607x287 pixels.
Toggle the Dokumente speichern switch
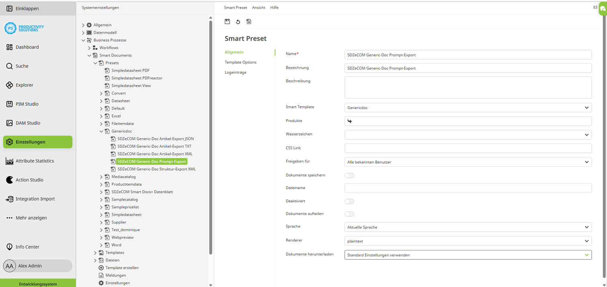coord(349,175)
